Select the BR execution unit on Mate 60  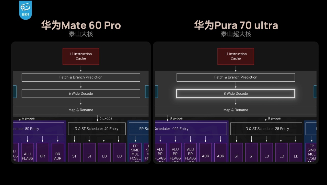point(43,152)
